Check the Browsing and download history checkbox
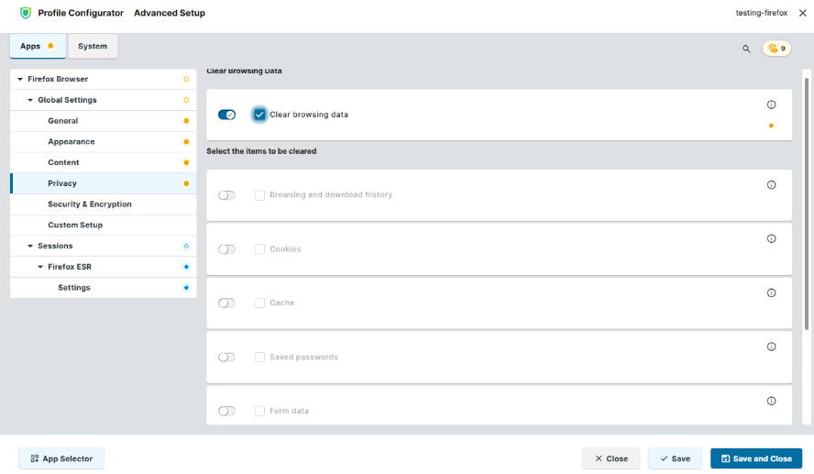814x474 pixels. tap(259, 195)
